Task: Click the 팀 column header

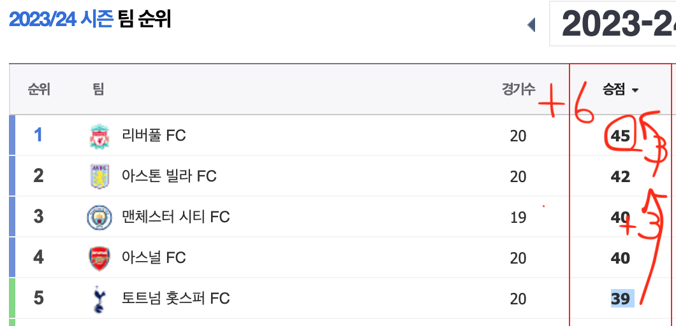Action: pyautogui.click(x=98, y=90)
